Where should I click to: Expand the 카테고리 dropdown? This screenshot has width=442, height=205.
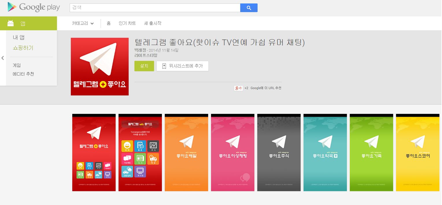tap(83, 23)
